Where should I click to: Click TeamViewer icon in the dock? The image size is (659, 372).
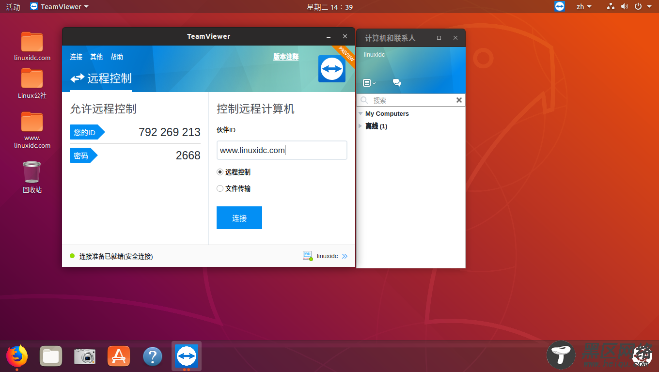pyautogui.click(x=187, y=356)
